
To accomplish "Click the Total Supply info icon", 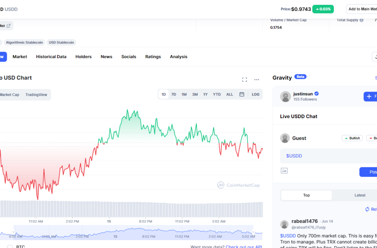I will pyautogui.click(x=362, y=20).
